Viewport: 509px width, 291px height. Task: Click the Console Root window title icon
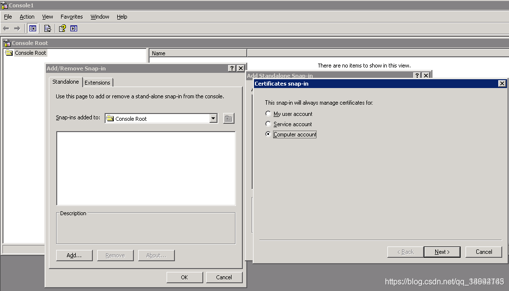[x=7, y=43]
